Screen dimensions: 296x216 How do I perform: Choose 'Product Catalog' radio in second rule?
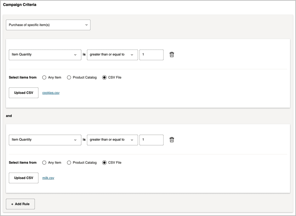pyautogui.click(x=69, y=163)
